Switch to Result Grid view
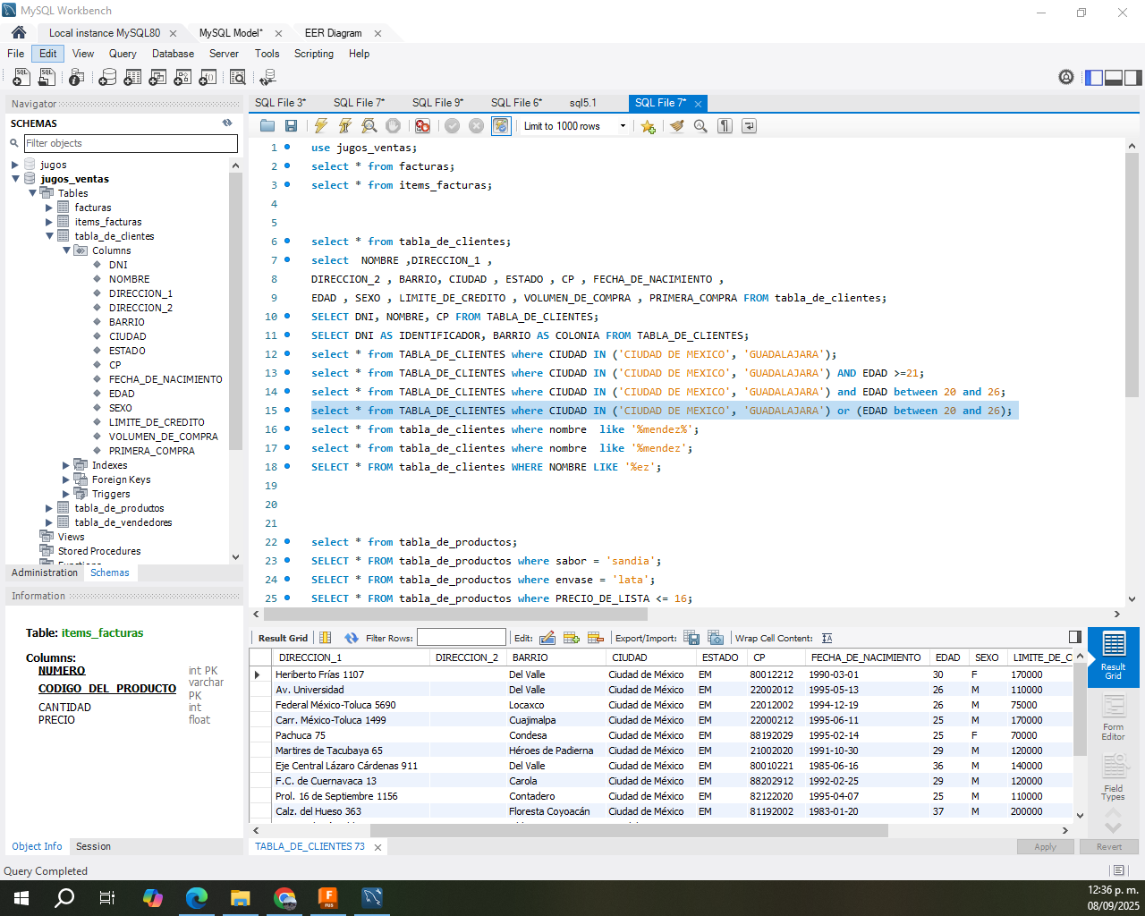This screenshot has height=916, width=1145. point(1114,657)
